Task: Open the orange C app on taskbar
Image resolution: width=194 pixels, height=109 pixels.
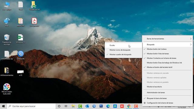Action: [x=136, y=106]
